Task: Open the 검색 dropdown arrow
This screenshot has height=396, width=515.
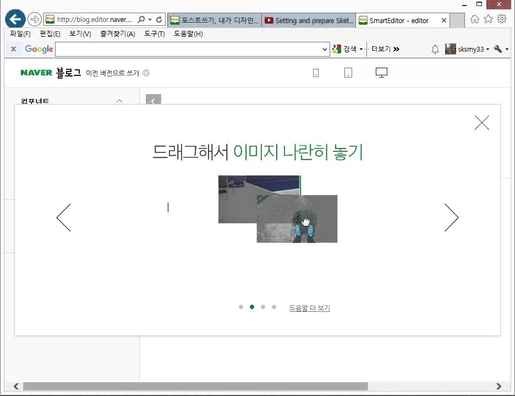Action: (x=361, y=50)
